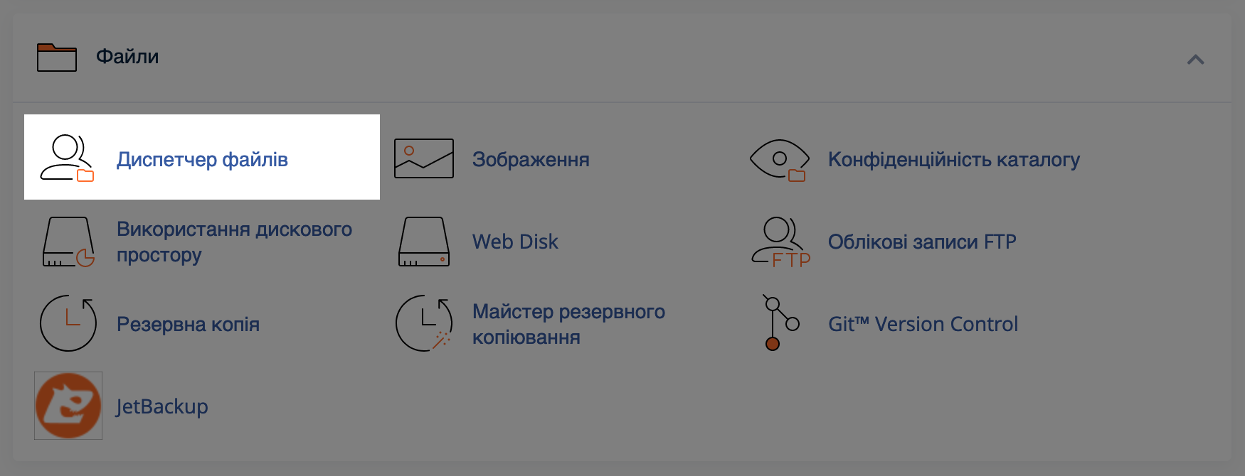Open the Конфіденційність каталогу link
The height and width of the screenshot is (476, 1245).
[954, 160]
